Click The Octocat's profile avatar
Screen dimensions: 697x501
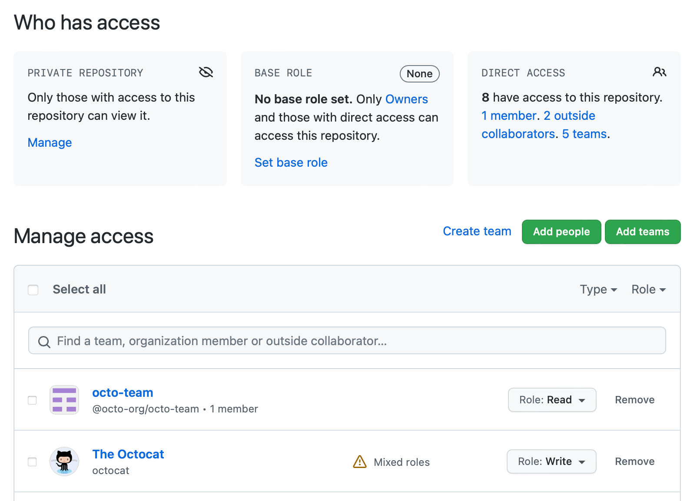pos(64,461)
